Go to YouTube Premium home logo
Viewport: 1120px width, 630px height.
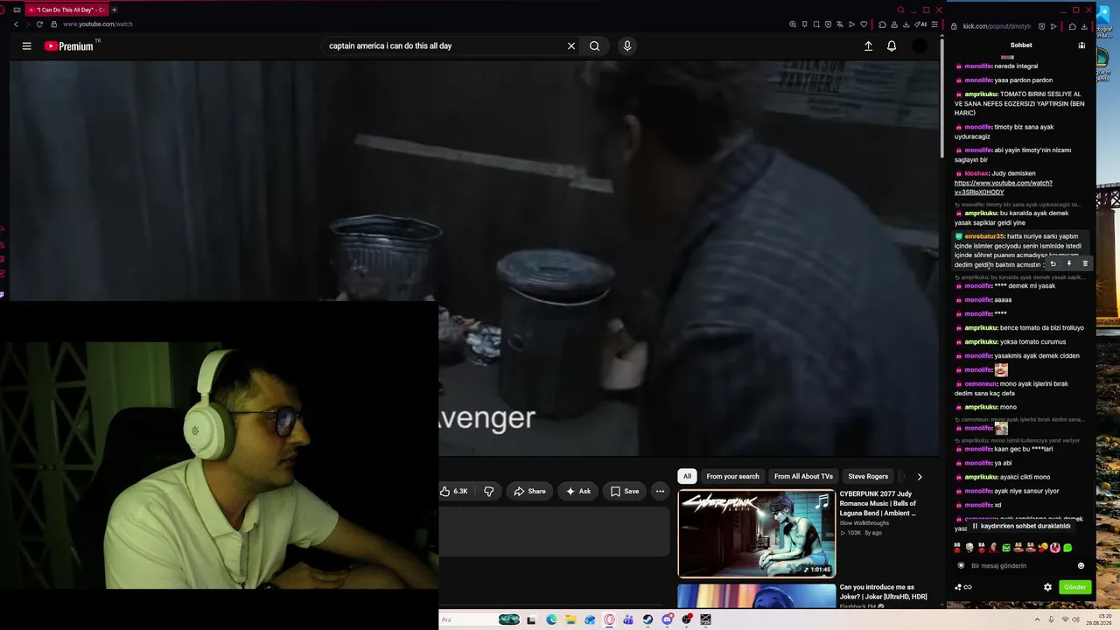69,46
